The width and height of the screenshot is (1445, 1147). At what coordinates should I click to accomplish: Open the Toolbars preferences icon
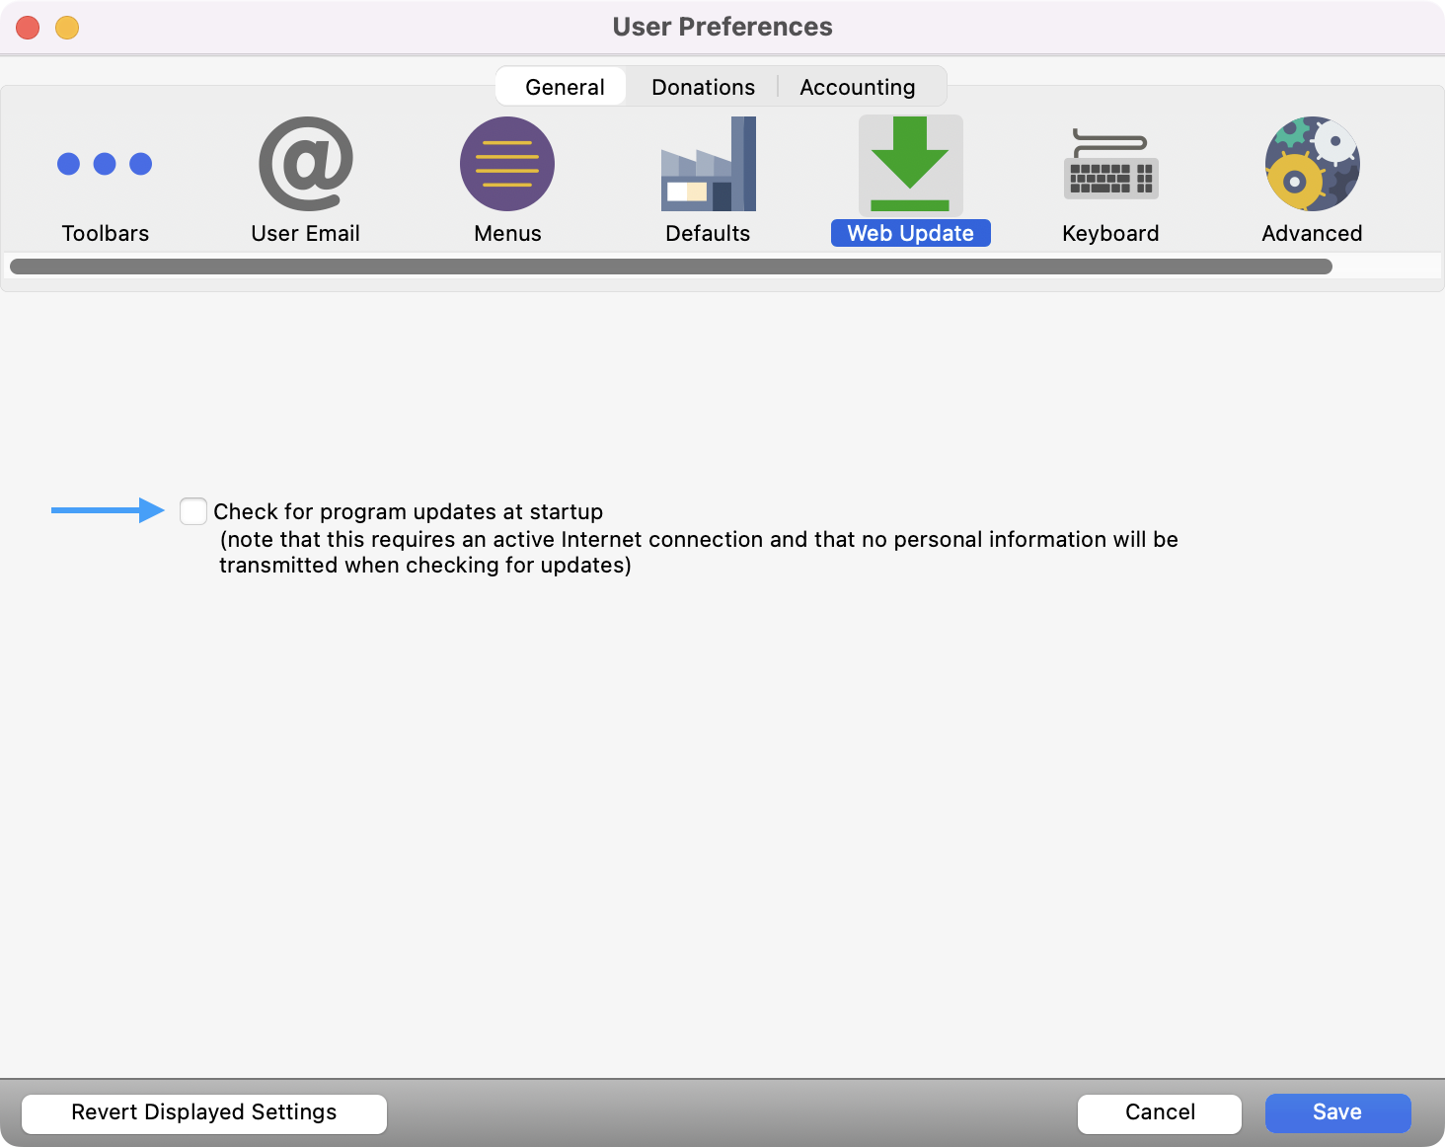click(x=105, y=164)
